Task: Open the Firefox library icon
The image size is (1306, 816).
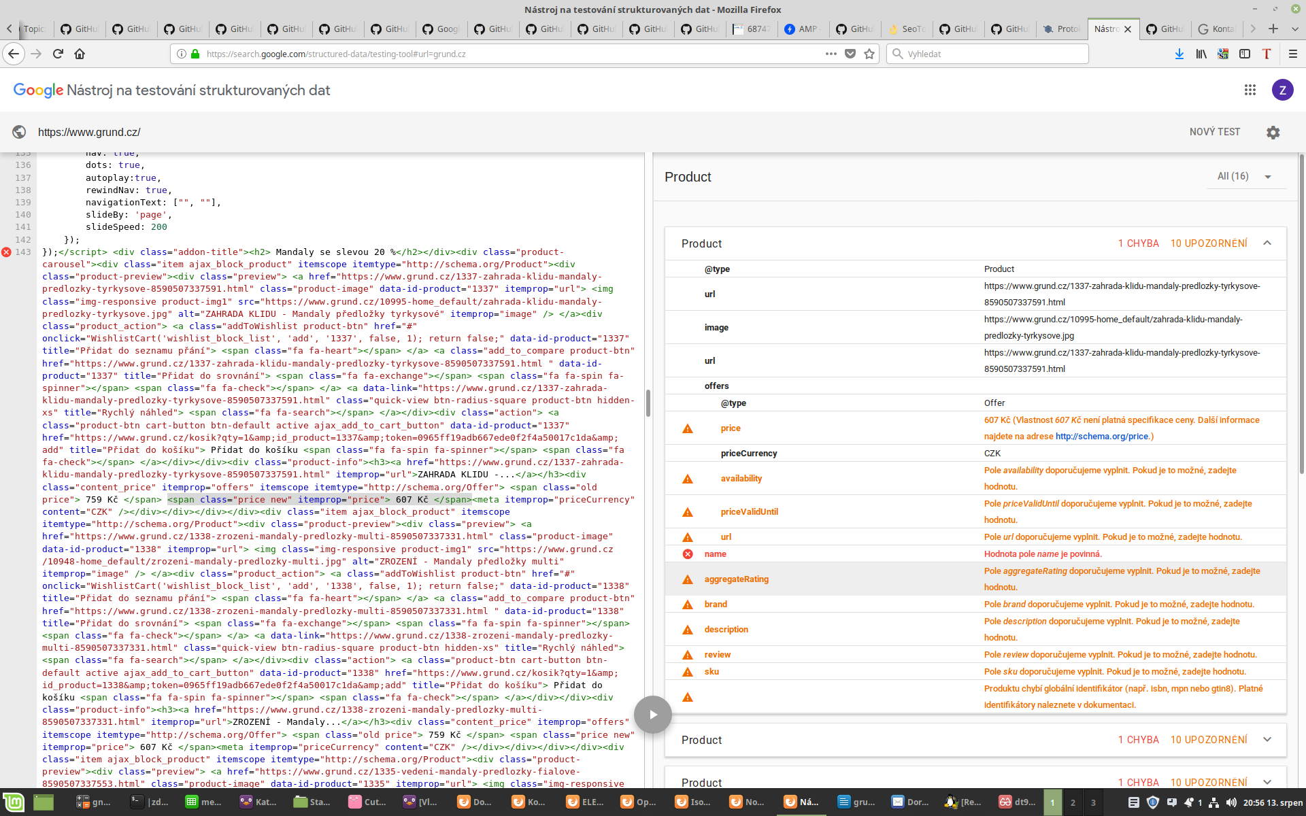Action: tap(1201, 54)
